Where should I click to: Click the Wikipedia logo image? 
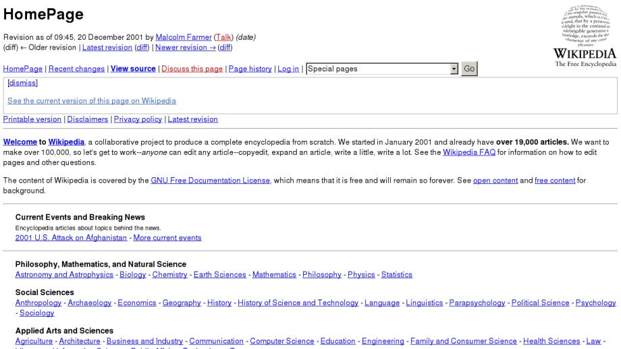(x=585, y=36)
